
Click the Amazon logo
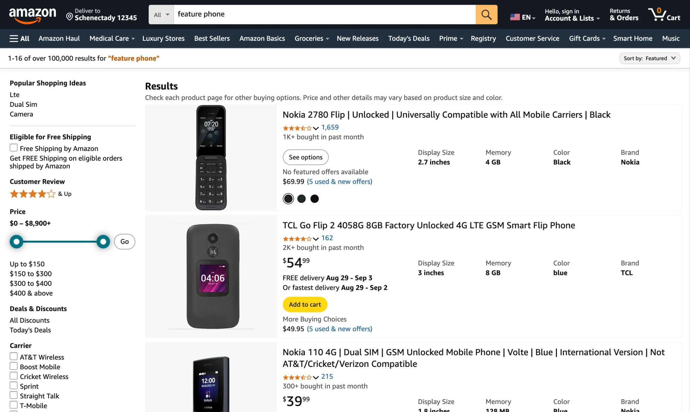click(x=33, y=14)
